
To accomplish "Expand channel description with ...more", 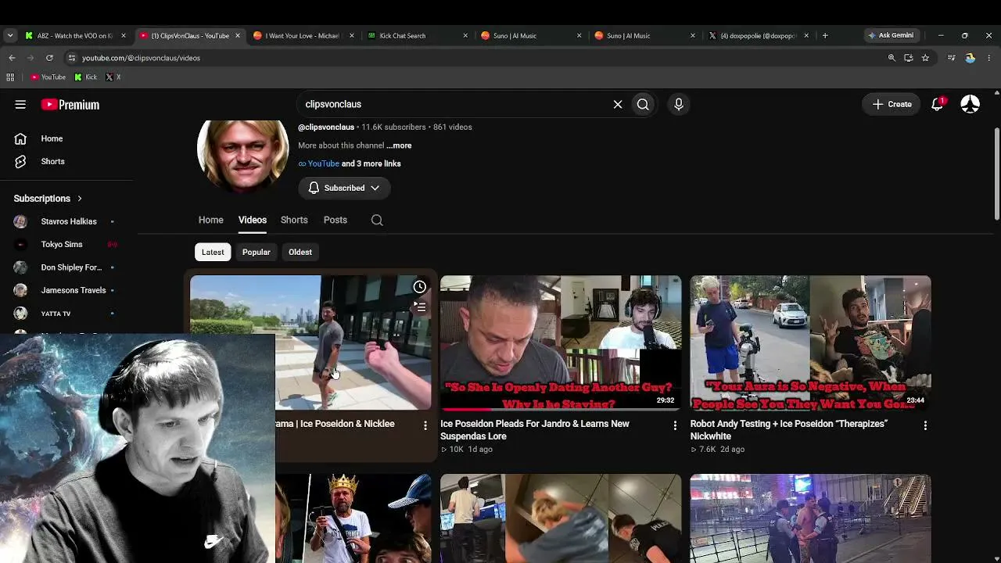I will 399,145.
